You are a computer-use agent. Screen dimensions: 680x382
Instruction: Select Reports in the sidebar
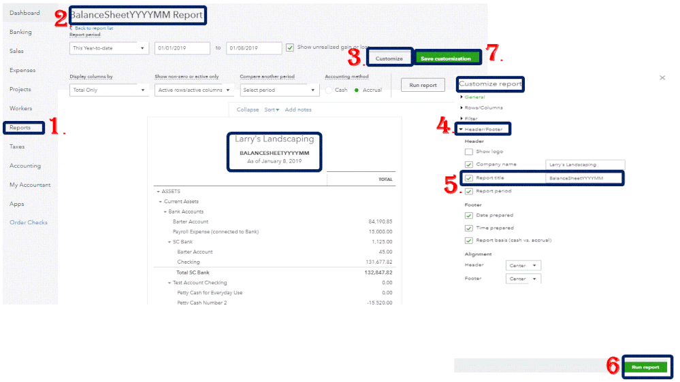(x=20, y=127)
